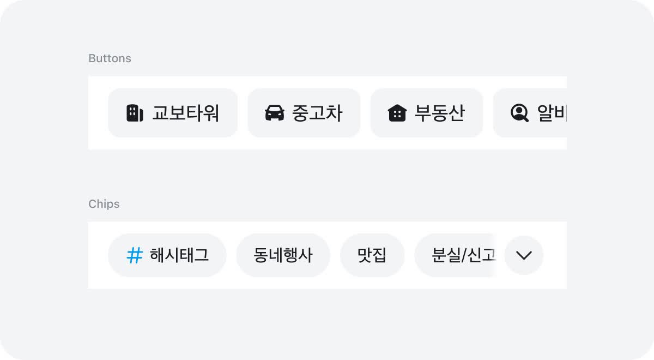Click white space right of the chevron button

555,255
